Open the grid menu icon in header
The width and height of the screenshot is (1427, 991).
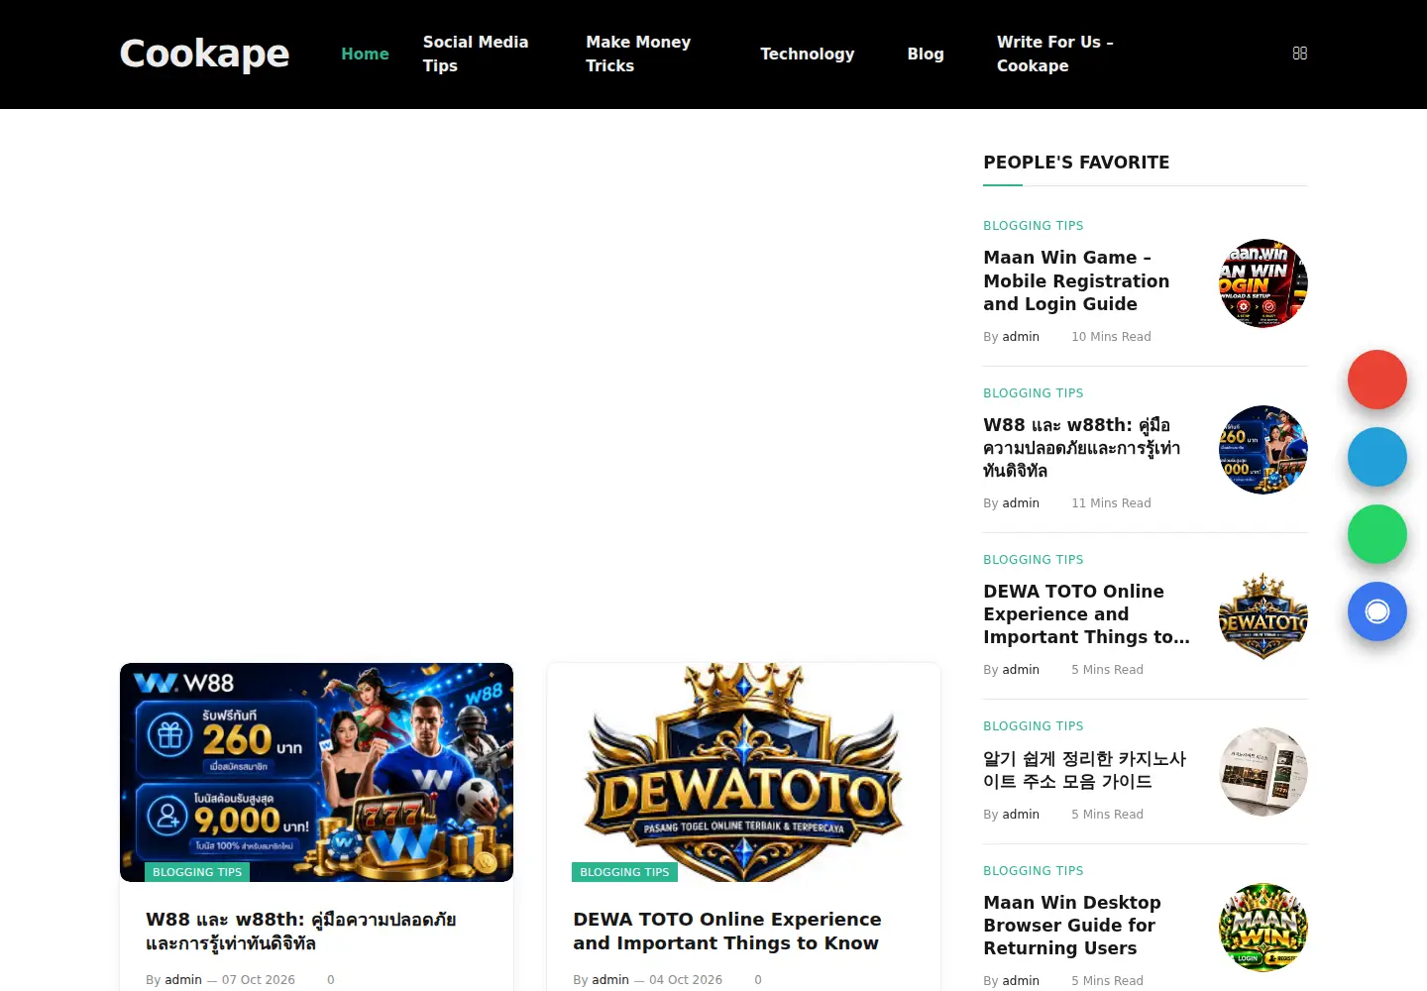pos(1300,54)
